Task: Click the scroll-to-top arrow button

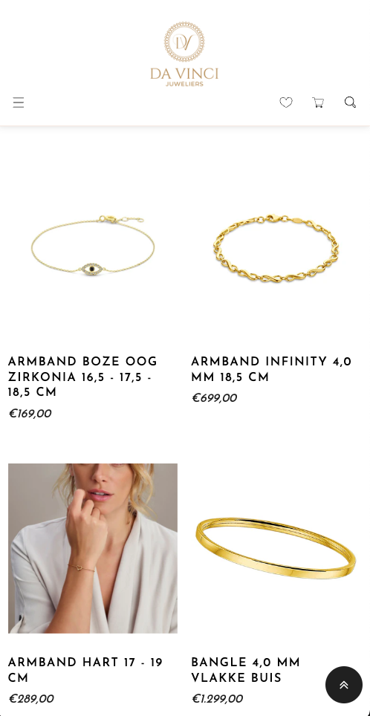Action: 344,685
